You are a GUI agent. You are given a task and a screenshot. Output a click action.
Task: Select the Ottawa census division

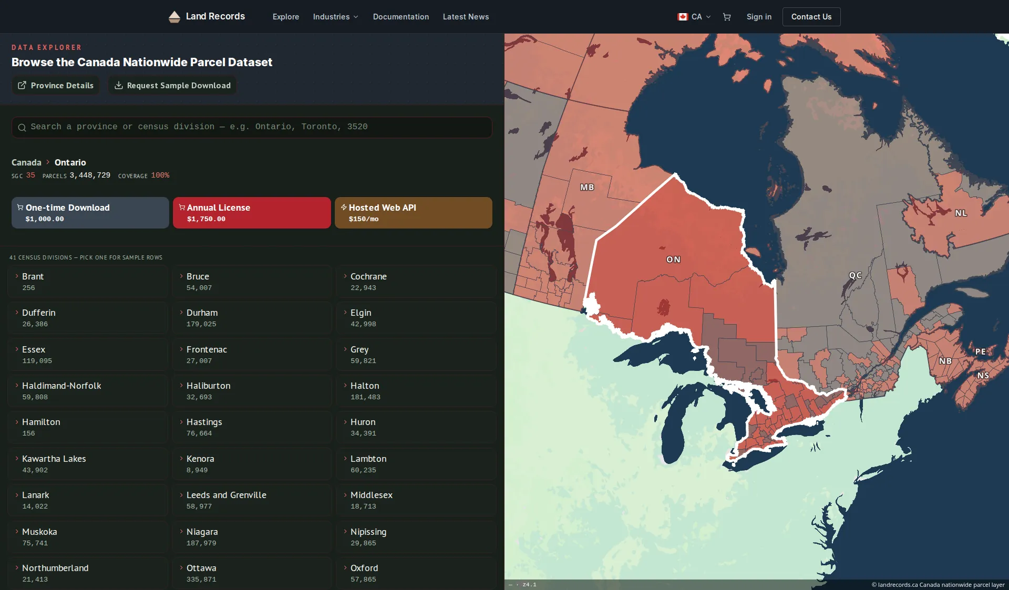pyautogui.click(x=252, y=573)
